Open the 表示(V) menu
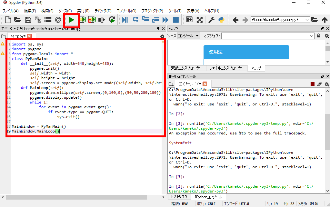 [x=193, y=11]
